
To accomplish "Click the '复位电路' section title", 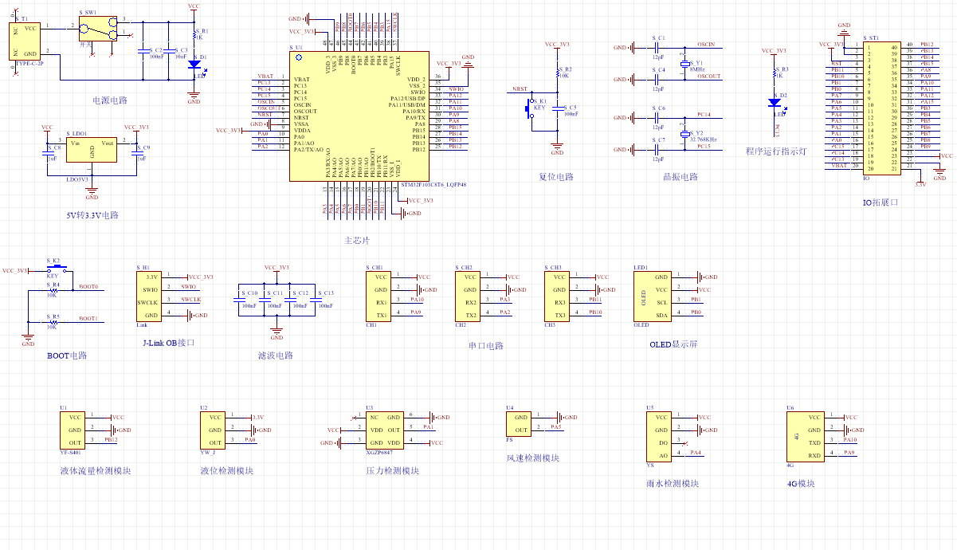I will point(556,177).
